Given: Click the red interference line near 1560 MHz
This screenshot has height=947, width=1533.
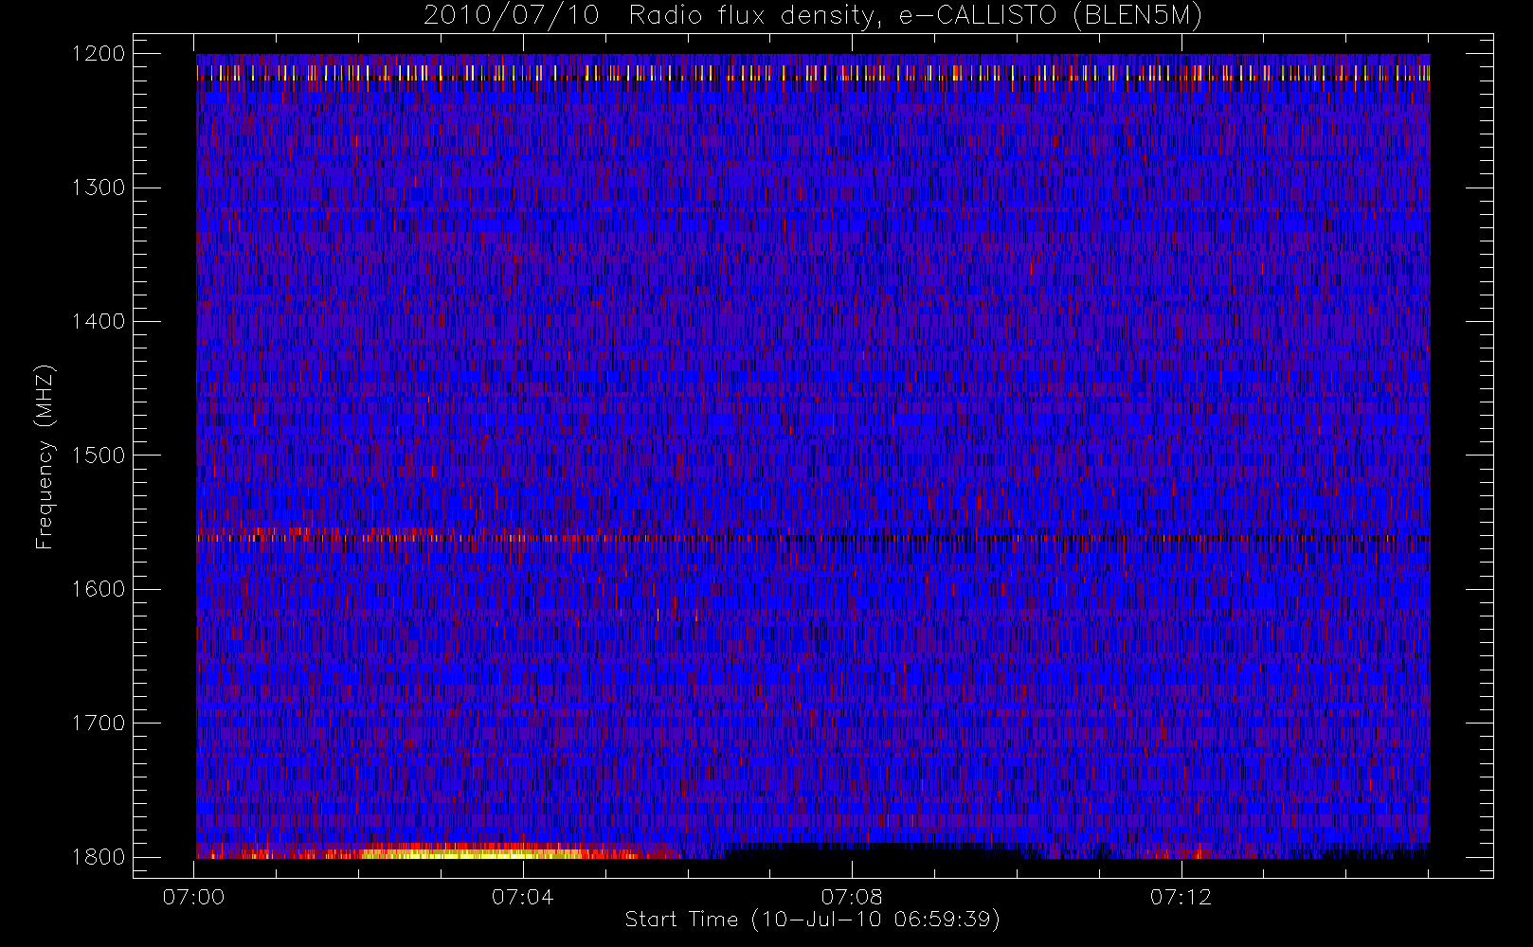Looking at the screenshot, I should pos(813,538).
